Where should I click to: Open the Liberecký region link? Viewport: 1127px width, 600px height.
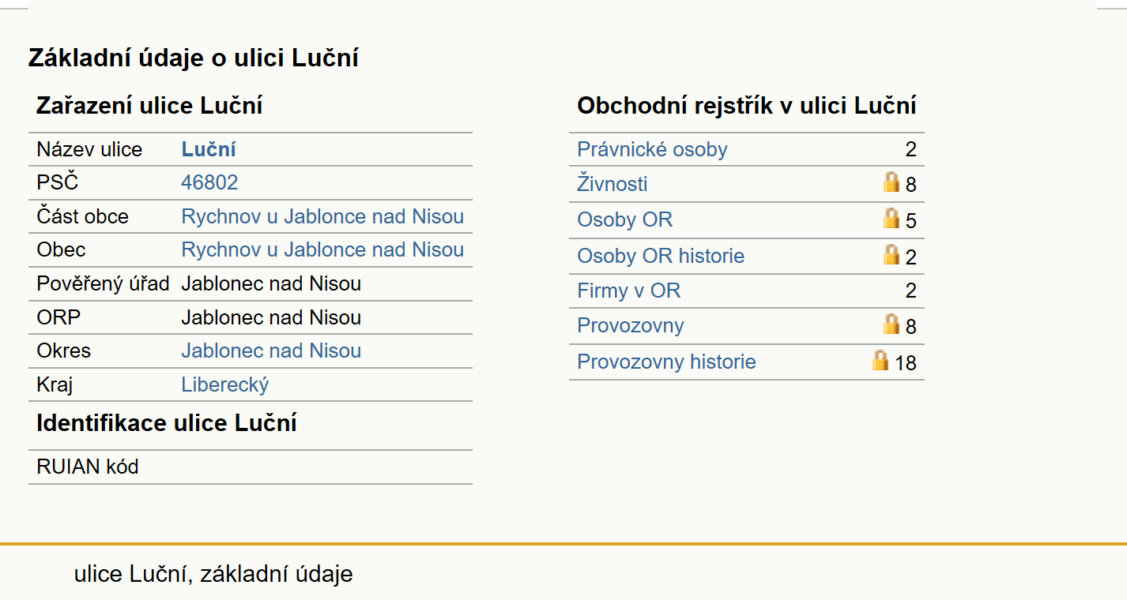(225, 384)
